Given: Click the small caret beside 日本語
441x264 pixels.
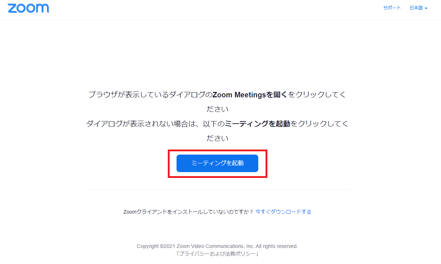Looking at the screenshot, I should tap(426, 8).
